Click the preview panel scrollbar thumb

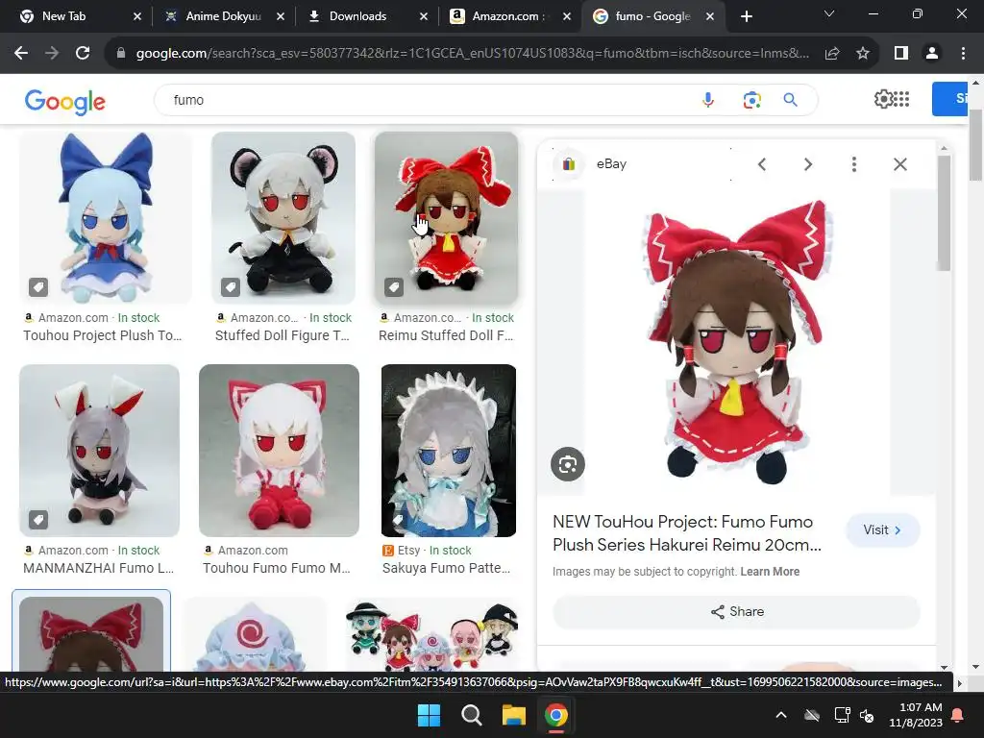944,212
